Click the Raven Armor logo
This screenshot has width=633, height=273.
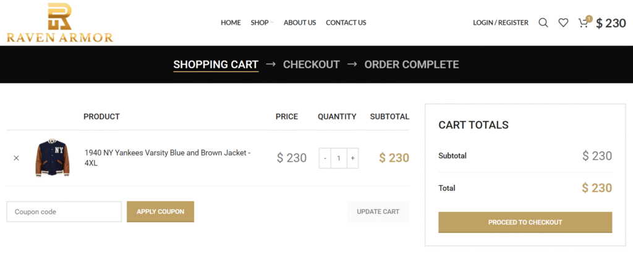(60, 23)
